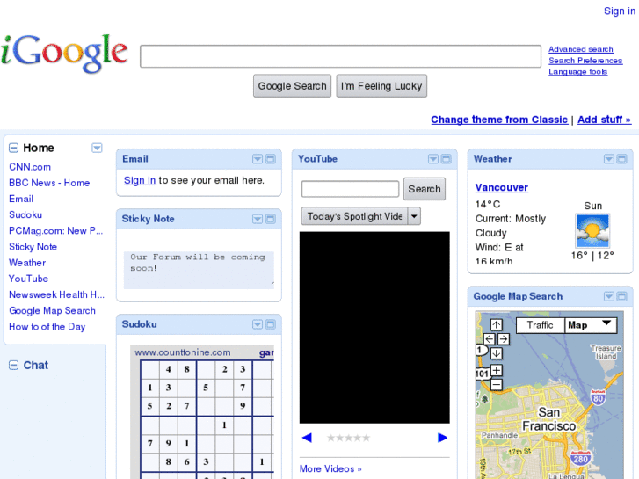
Task: Open More Videos link
Action: pos(330,468)
